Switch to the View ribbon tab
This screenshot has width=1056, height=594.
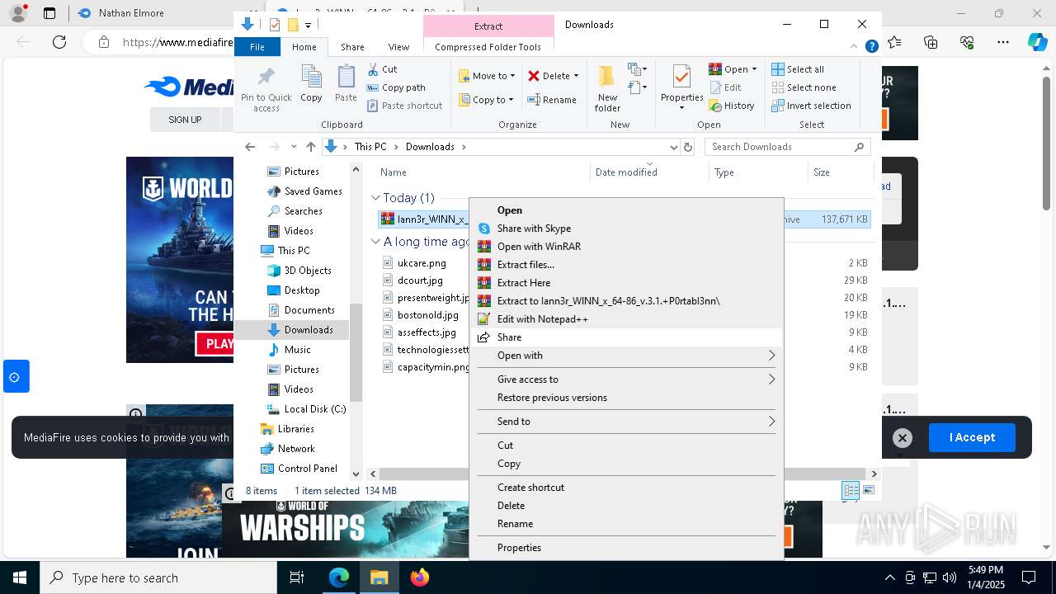coord(398,47)
